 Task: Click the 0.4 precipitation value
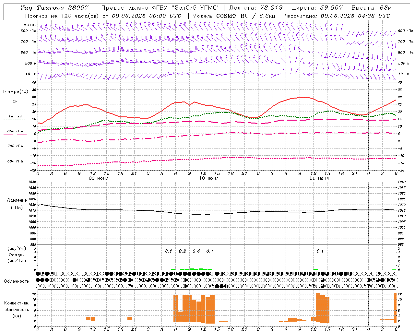196,251
